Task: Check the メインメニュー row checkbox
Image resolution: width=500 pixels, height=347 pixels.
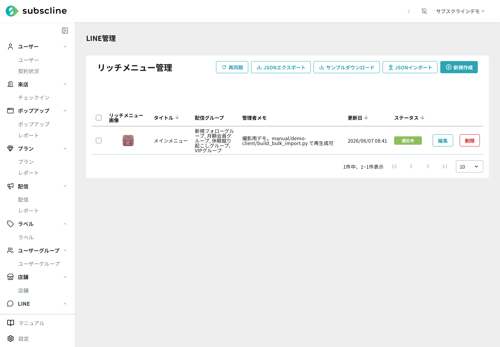Action: (99, 141)
